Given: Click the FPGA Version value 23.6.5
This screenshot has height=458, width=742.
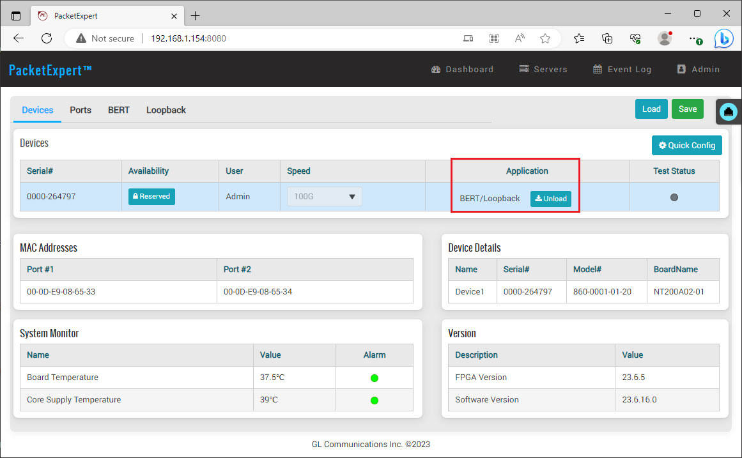Looking at the screenshot, I should click(x=633, y=377).
